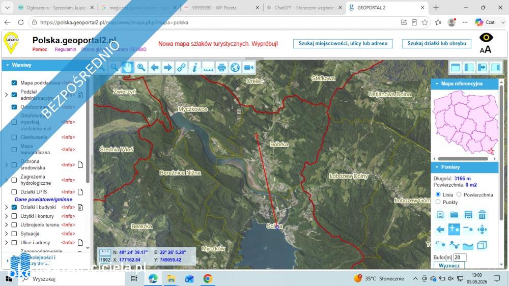Click the first panel layout icon
This screenshot has height=286, width=509.
[456, 68]
